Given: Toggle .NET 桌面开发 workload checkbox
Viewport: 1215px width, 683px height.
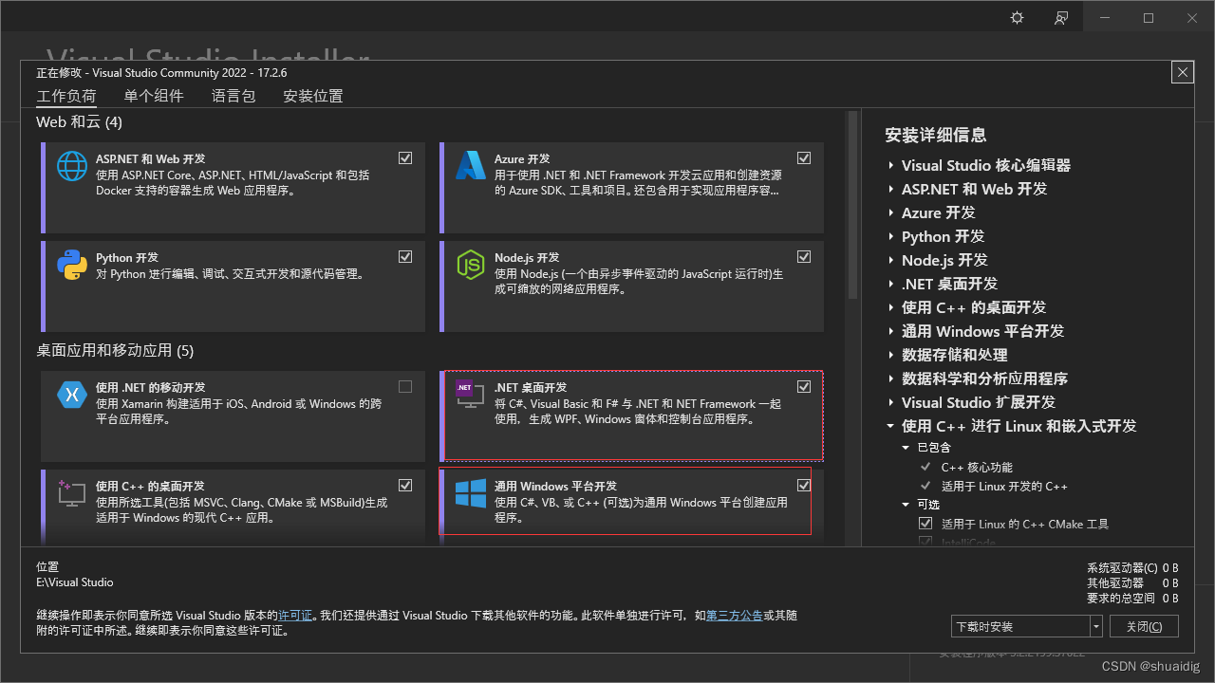Looking at the screenshot, I should coord(804,386).
